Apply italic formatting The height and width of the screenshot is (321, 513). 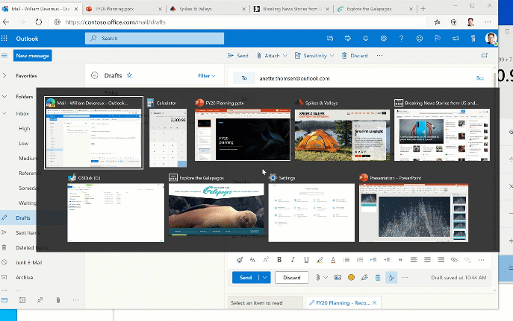click(x=293, y=260)
